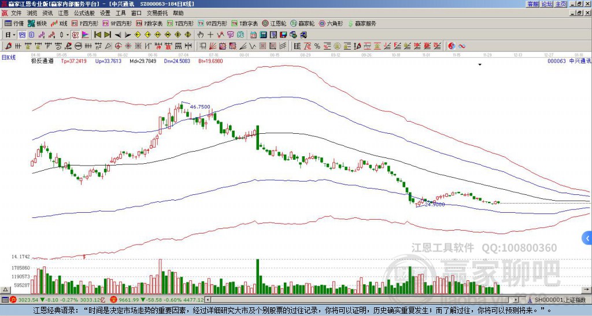Open the 9T四方形 tool
The image size is (592, 316).
(212, 23)
